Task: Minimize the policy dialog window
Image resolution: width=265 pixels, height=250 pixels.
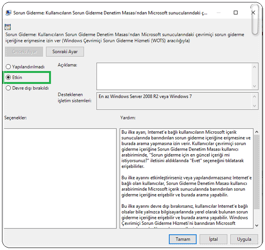Action: (219, 12)
